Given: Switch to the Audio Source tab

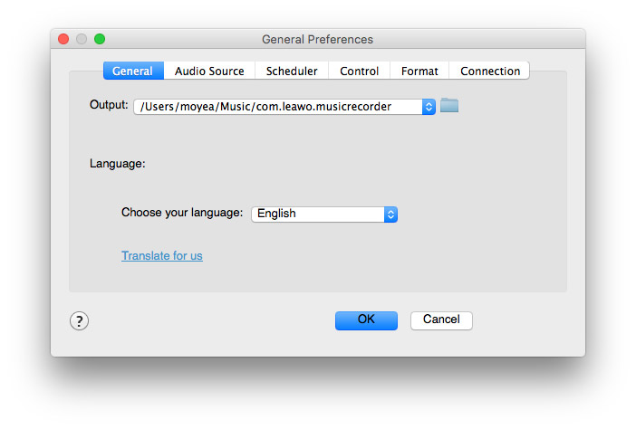Looking at the screenshot, I should [209, 71].
